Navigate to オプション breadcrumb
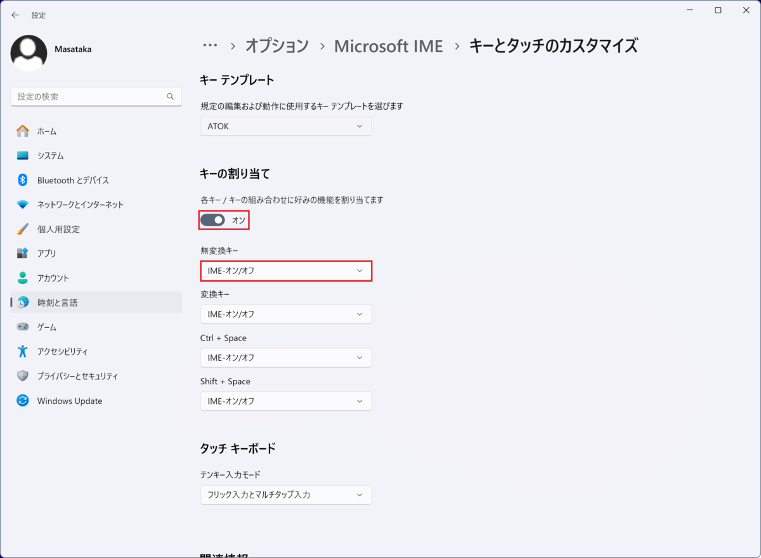761x558 pixels. coord(277,46)
